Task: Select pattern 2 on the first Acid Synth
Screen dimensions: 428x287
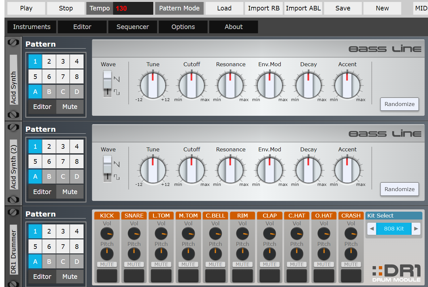Action: pos(49,61)
